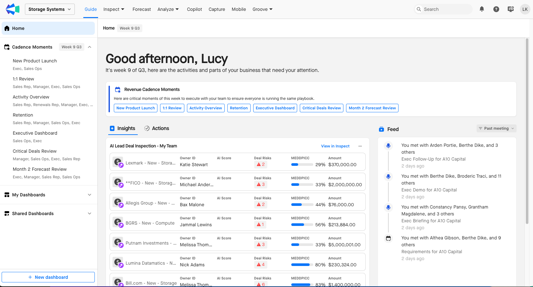
Task: Open the LK user profile avatar
Action: (x=525, y=9)
